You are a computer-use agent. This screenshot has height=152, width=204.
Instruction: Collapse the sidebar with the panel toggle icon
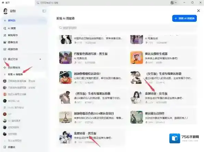[44, 11]
